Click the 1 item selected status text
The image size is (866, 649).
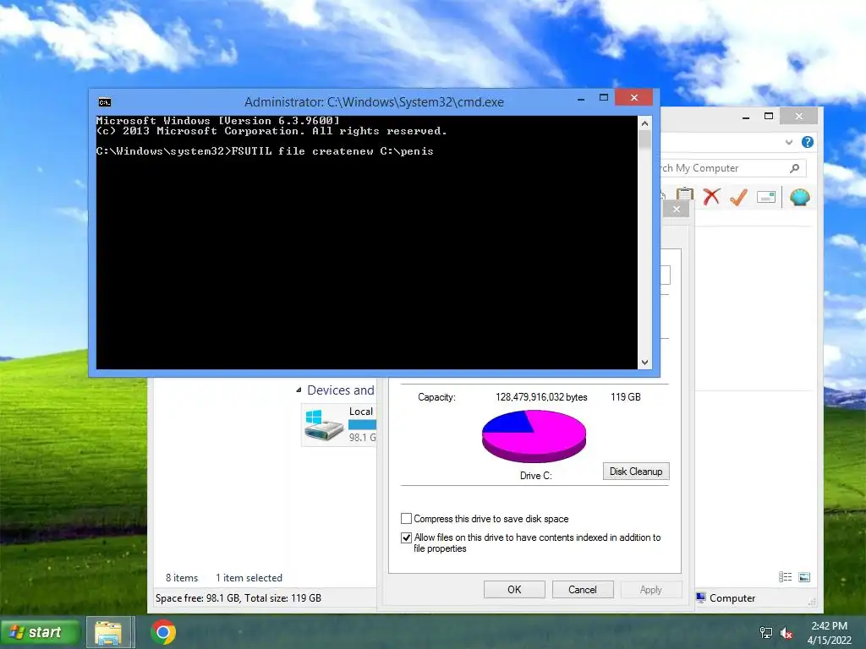(x=249, y=578)
